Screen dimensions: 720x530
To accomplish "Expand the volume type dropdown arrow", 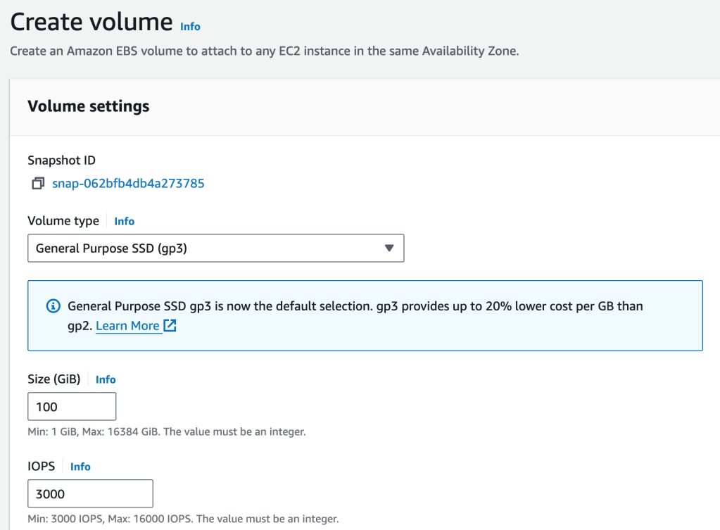I will (x=389, y=248).
